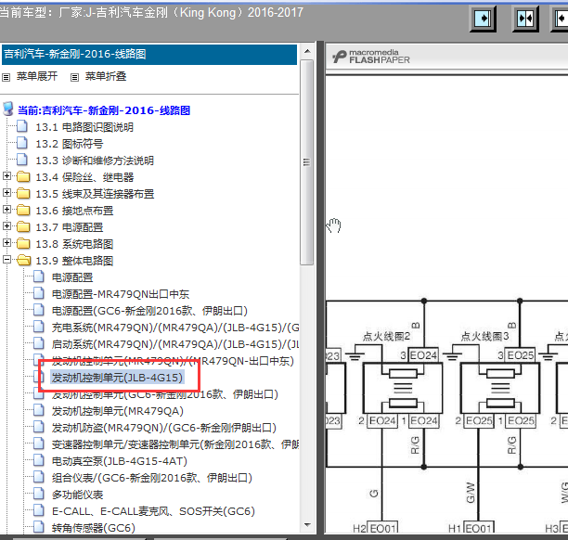Click the 点火线圈3 label in diagram

point(484,336)
